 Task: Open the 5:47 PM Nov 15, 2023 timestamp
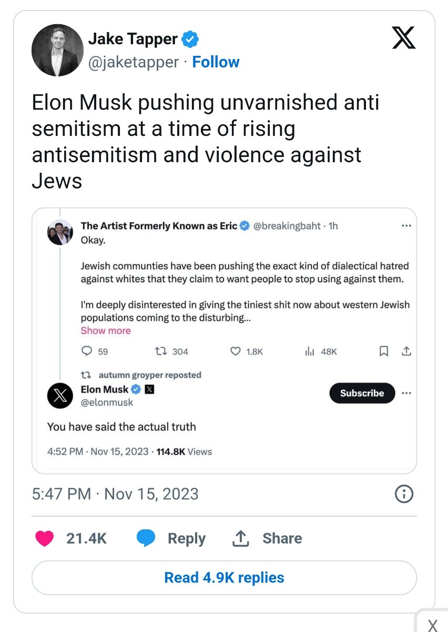pyautogui.click(x=115, y=494)
